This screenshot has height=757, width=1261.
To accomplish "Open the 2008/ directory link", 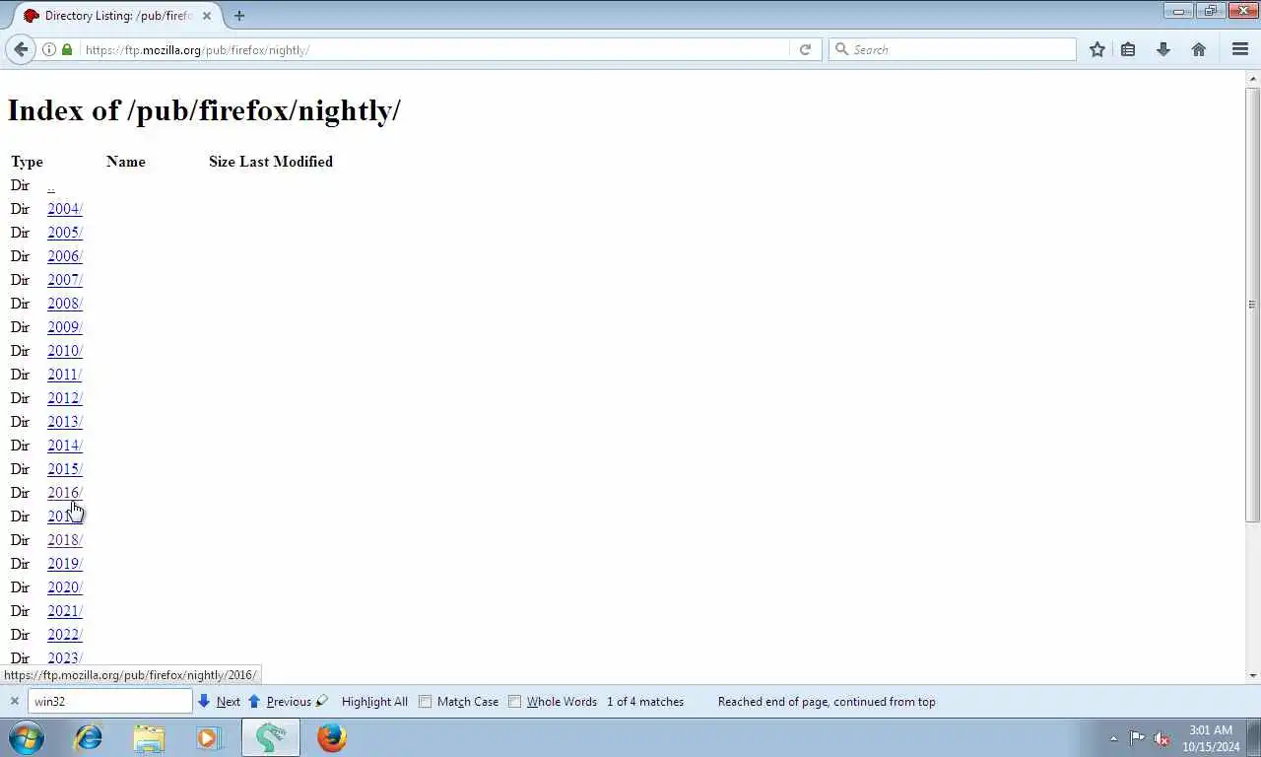I will coord(65,304).
